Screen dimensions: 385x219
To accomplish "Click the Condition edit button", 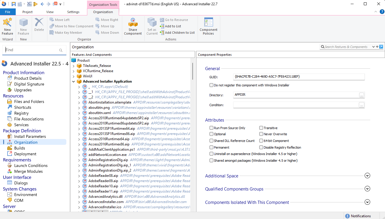I will click(x=361, y=105).
